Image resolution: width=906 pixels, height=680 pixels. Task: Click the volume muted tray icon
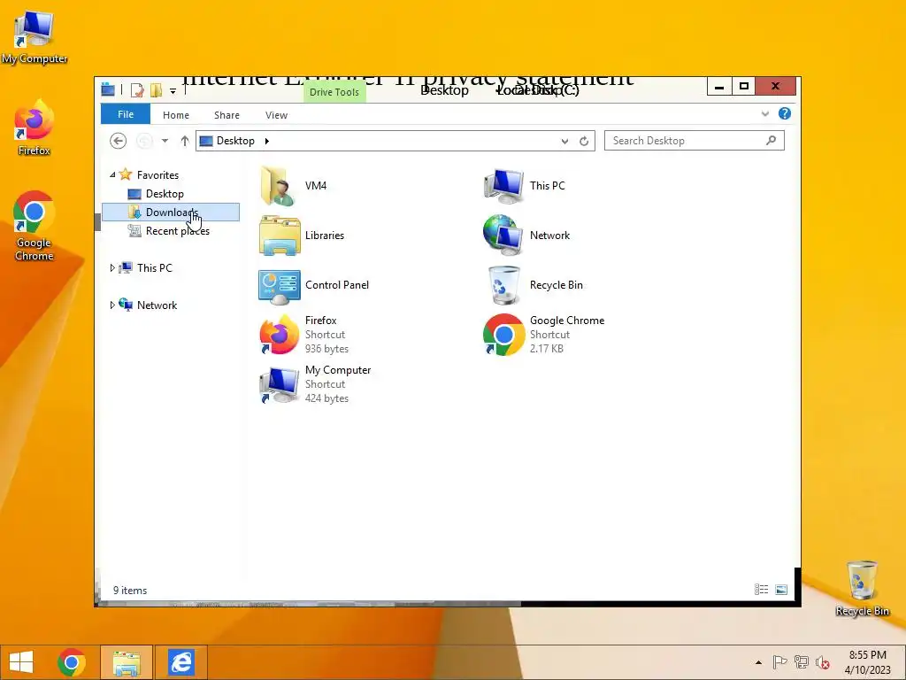coord(822,662)
